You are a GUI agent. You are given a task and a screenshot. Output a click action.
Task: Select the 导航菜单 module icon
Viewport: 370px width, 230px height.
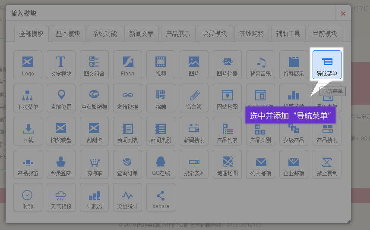pos(327,65)
